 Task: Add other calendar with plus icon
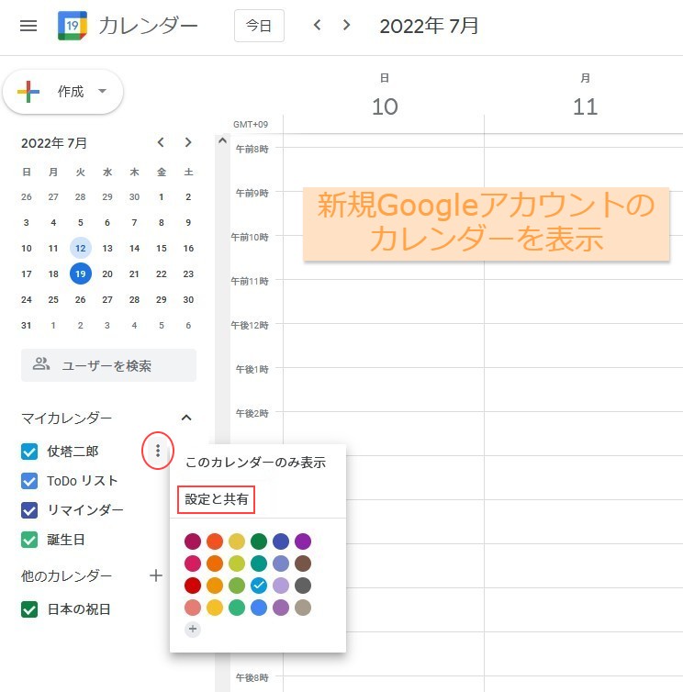tap(156, 575)
